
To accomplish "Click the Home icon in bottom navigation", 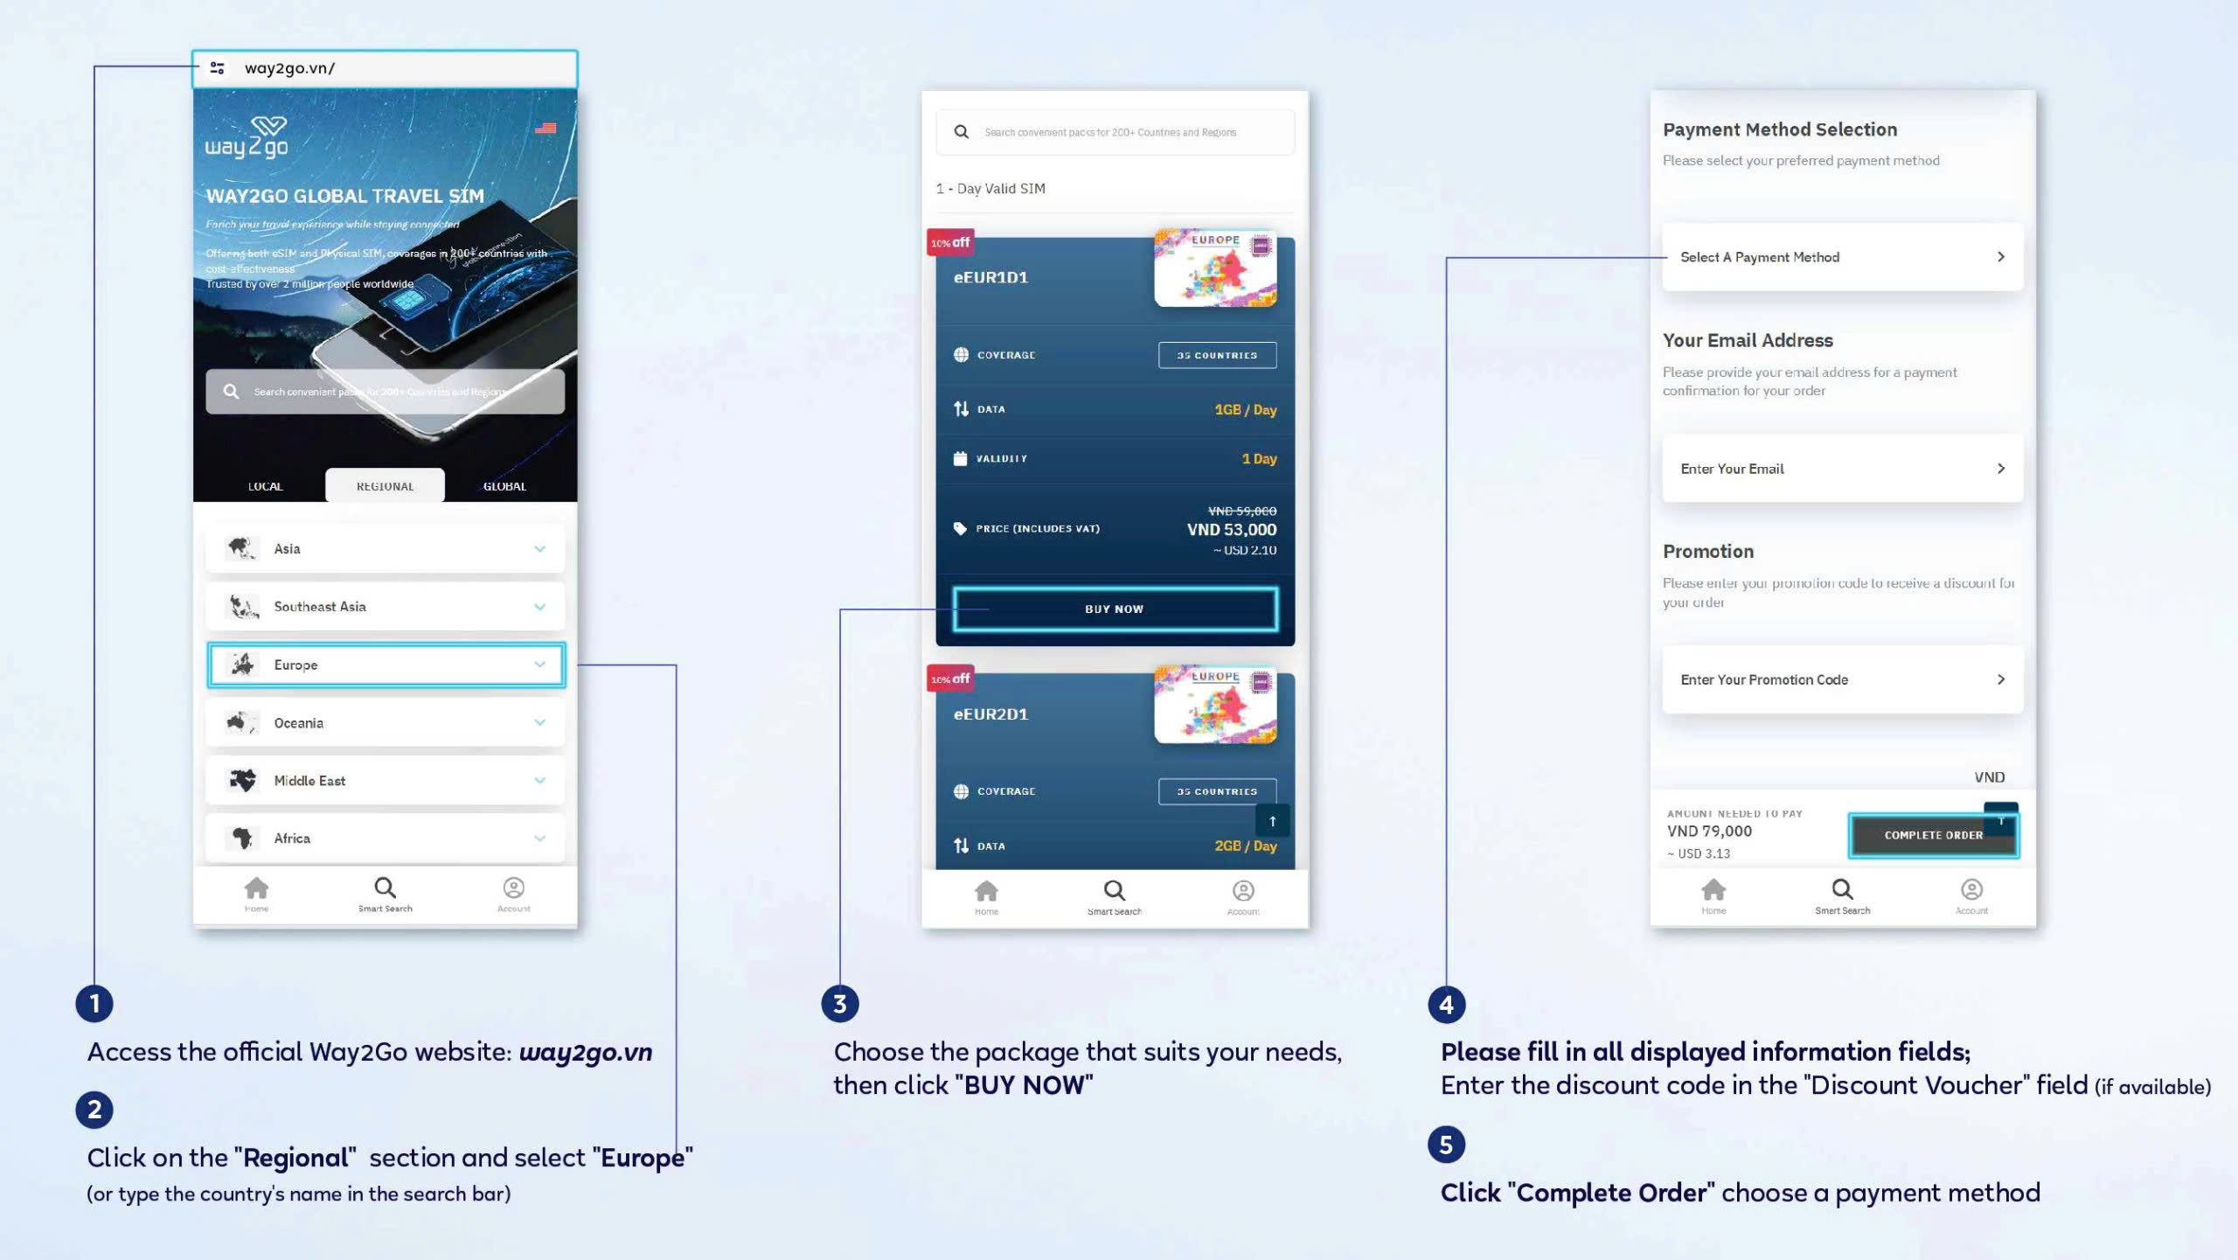I will point(257,887).
